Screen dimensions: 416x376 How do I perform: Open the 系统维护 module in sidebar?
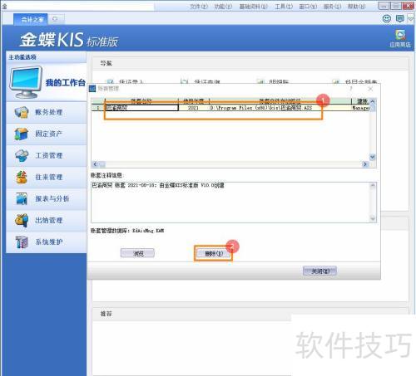pos(46,242)
